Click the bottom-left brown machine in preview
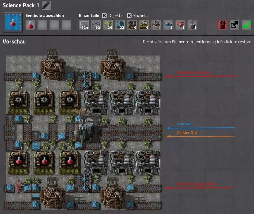Screen dimensions: 254x214 [x=53, y=194]
